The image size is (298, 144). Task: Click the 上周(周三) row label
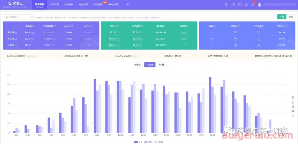click(12, 45)
